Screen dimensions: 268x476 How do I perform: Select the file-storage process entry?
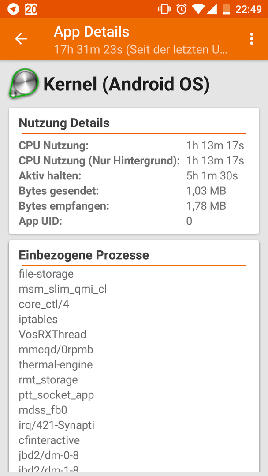click(x=46, y=274)
